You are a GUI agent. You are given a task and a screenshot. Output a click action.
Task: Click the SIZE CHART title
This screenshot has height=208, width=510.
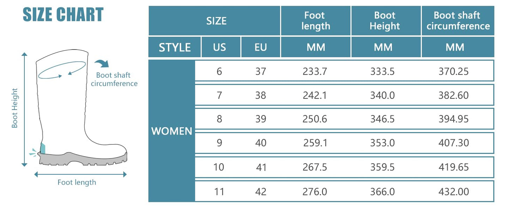point(63,15)
